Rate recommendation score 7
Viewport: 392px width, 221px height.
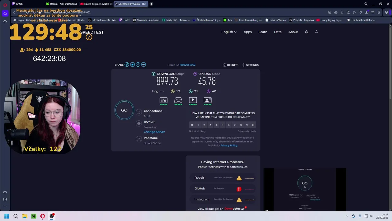235,125
